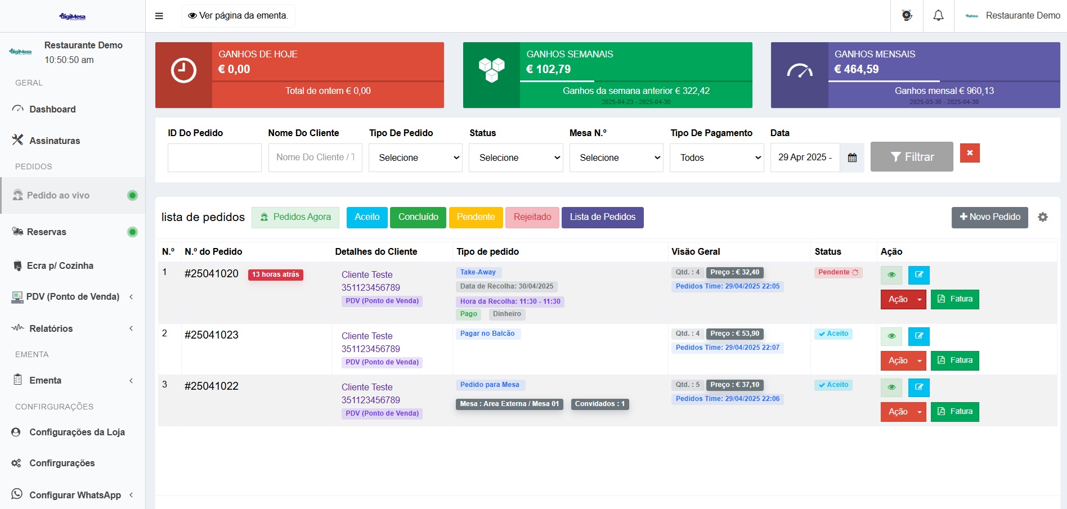The height and width of the screenshot is (509, 1067).
Task: Click the ID Do Pedido input field
Action: [214, 158]
